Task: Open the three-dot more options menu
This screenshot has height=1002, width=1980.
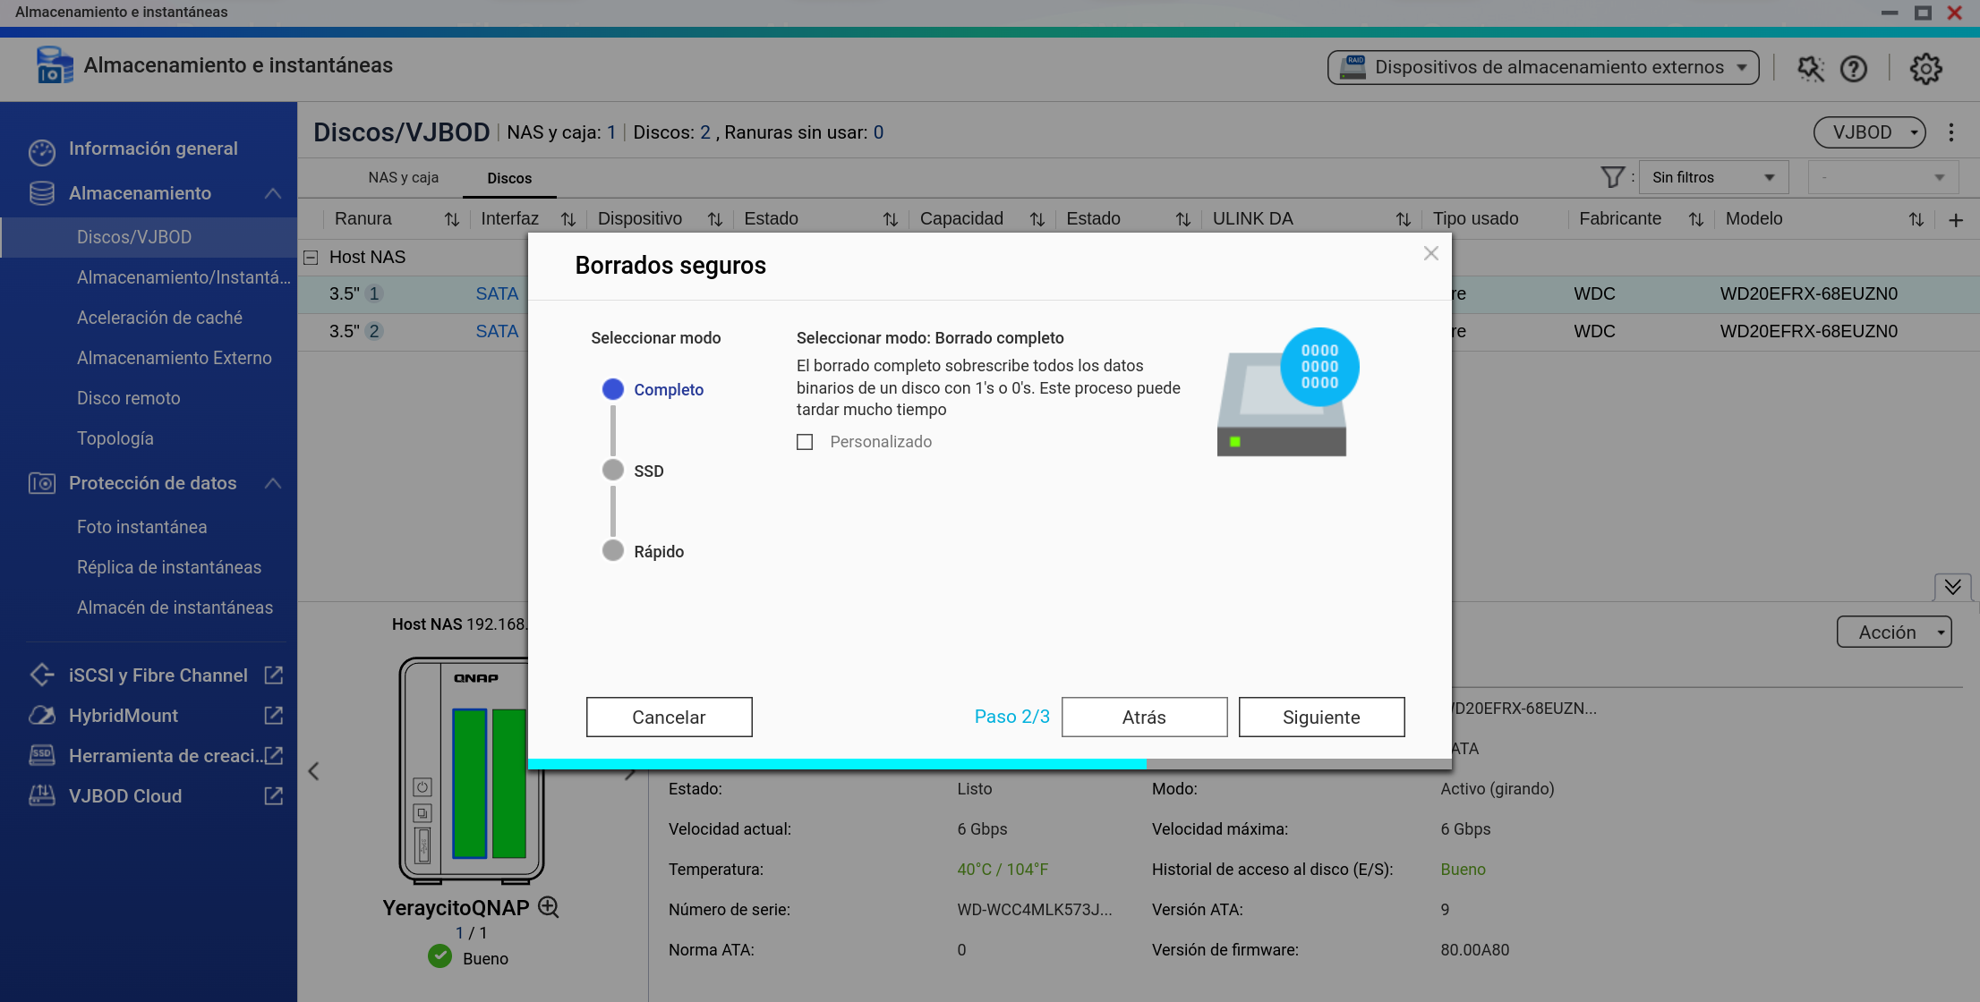Action: tap(1951, 132)
